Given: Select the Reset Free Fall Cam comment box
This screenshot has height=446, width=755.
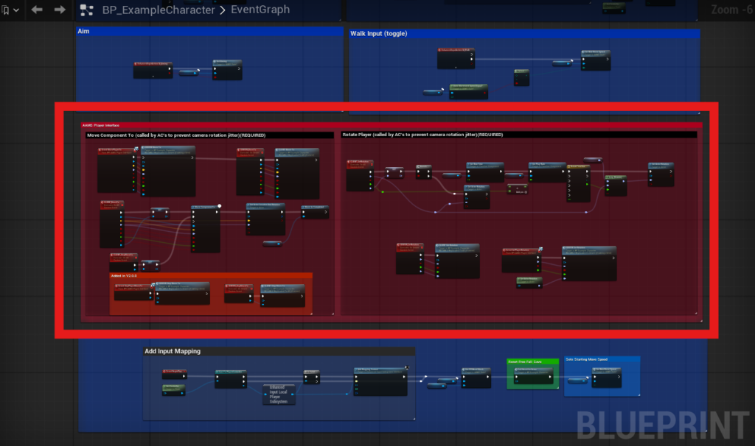Looking at the screenshot, I should click(x=534, y=361).
